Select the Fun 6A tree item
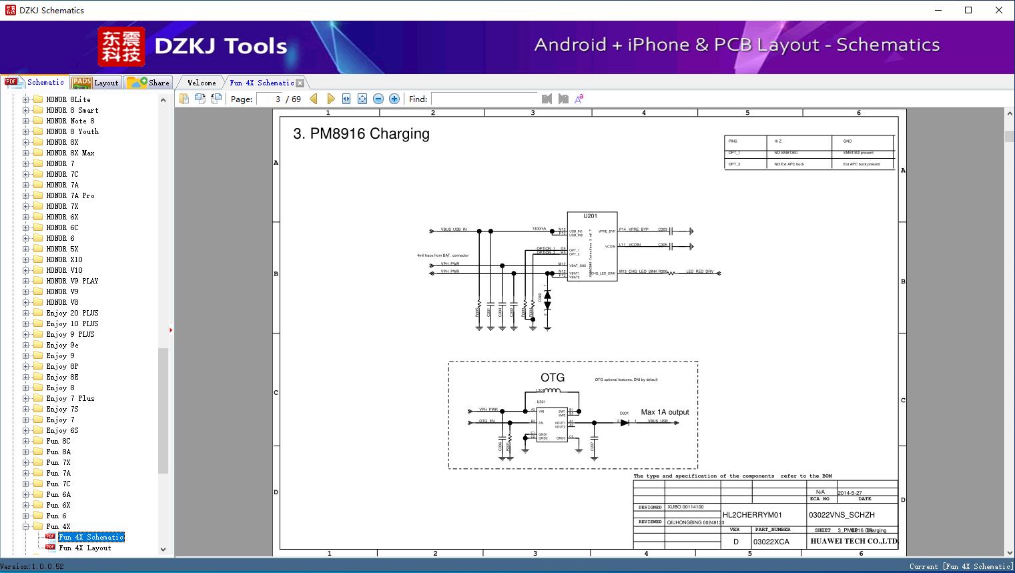1015x573 pixels. 58,494
